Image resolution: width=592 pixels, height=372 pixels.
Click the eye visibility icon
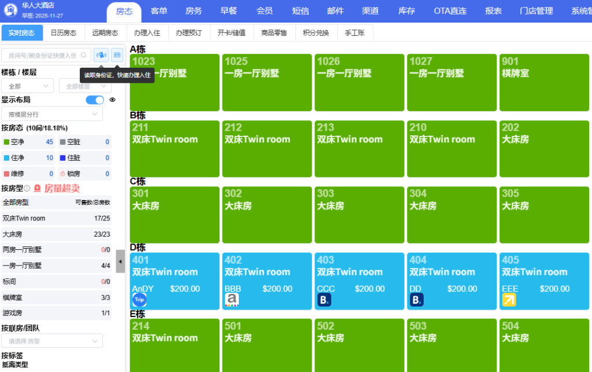click(113, 100)
